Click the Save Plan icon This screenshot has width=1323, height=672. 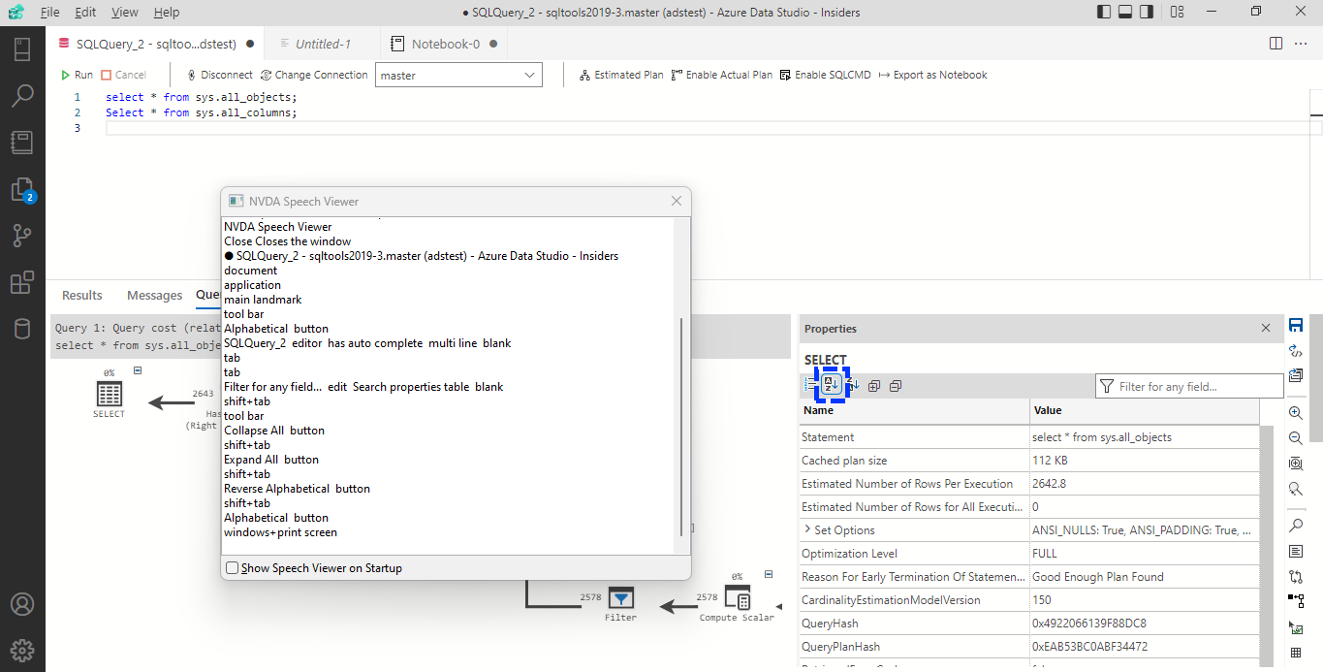(1296, 327)
